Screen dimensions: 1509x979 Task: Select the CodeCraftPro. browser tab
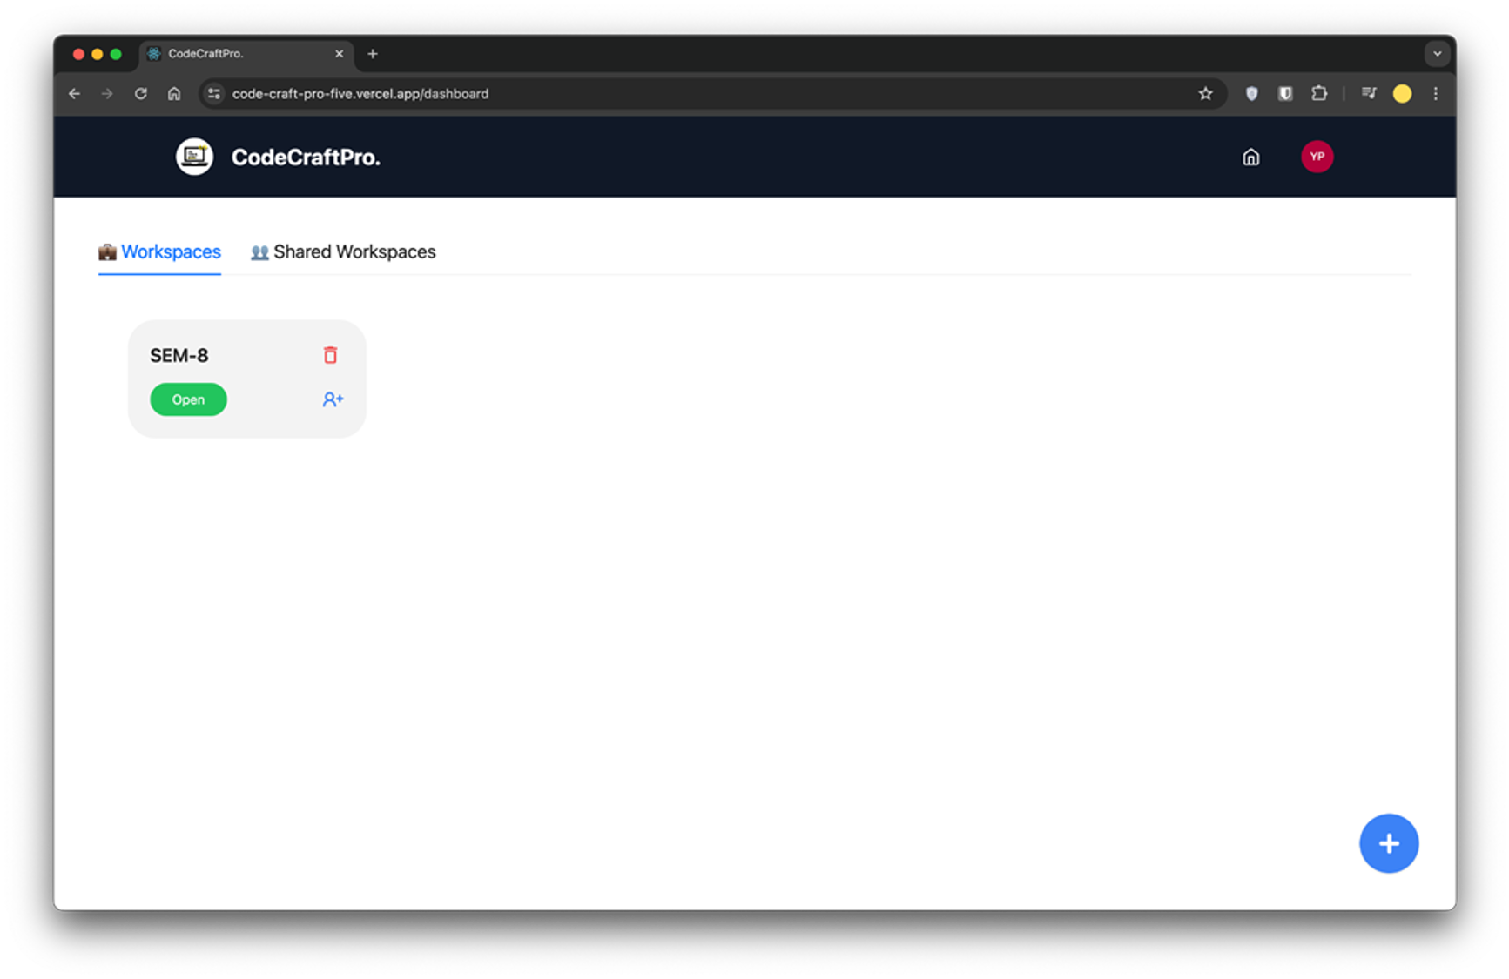pos(247,54)
